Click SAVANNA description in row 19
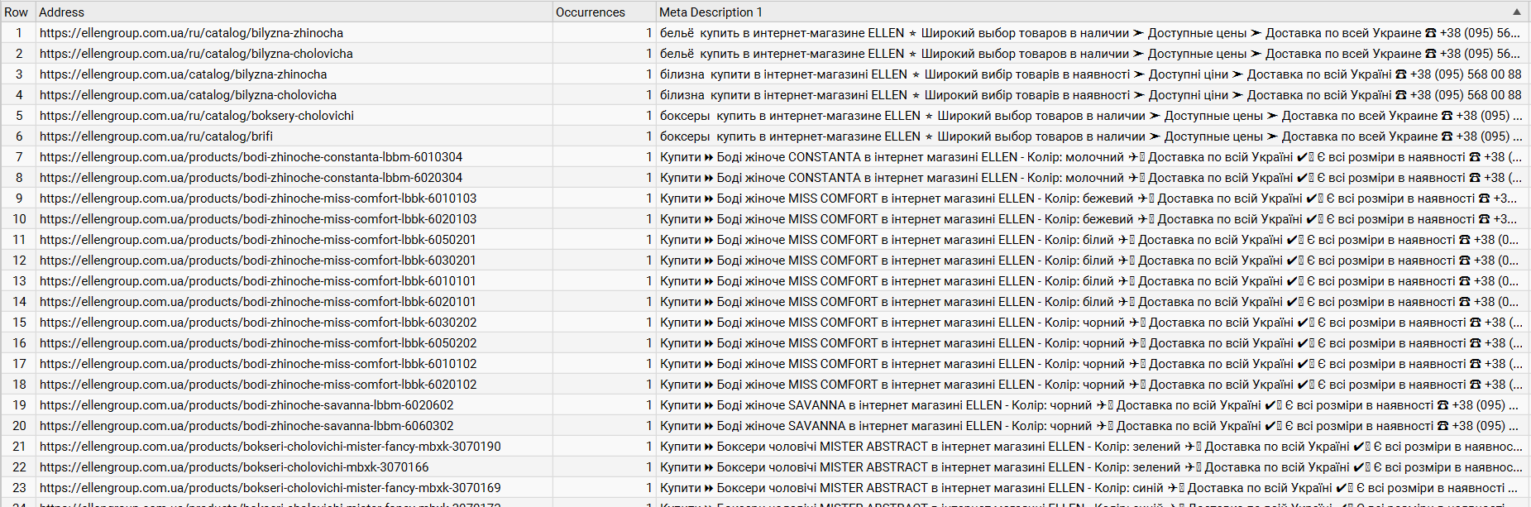Viewport: 1531px width, 507px height. (1093, 405)
